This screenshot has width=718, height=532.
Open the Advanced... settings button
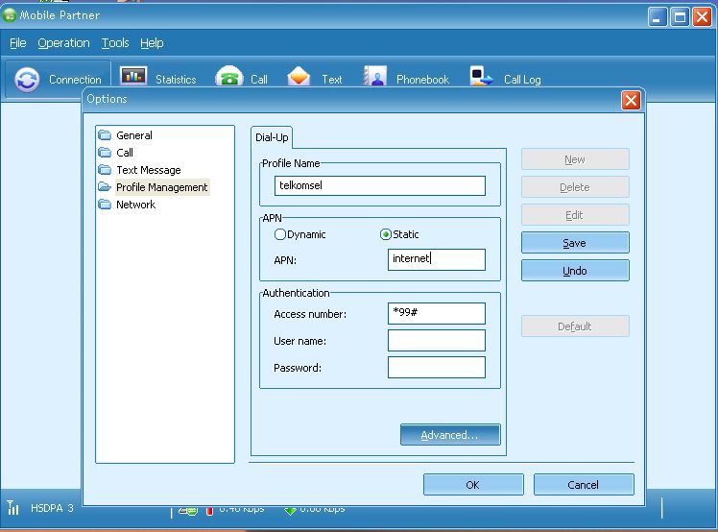[450, 435]
